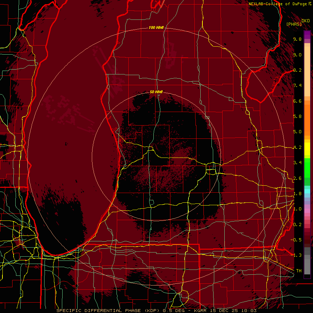Pick the bright green segment of color bar
The height and width of the screenshot is (313, 313).
pyautogui.click(x=307, y=168)
